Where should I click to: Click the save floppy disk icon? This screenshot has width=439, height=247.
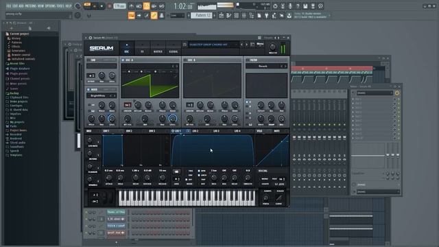(305, 6)
